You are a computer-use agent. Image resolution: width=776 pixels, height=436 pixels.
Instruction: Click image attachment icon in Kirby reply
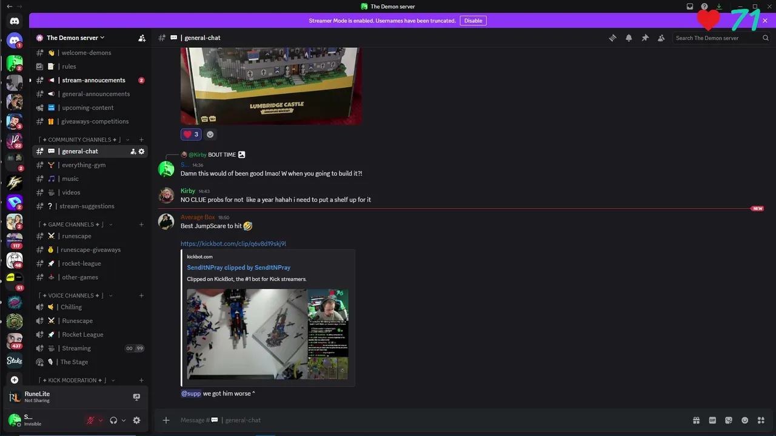241,154
